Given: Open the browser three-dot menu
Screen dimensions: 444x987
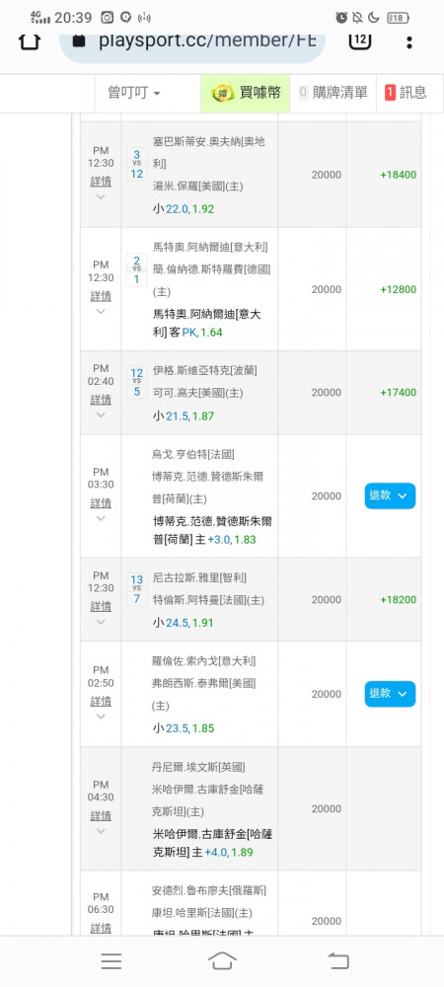Looking at the screenshot, I should click(409, 42).
